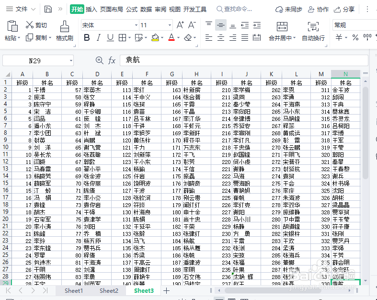Open the font name dropdown
The image size is (377, 300).
136,25
